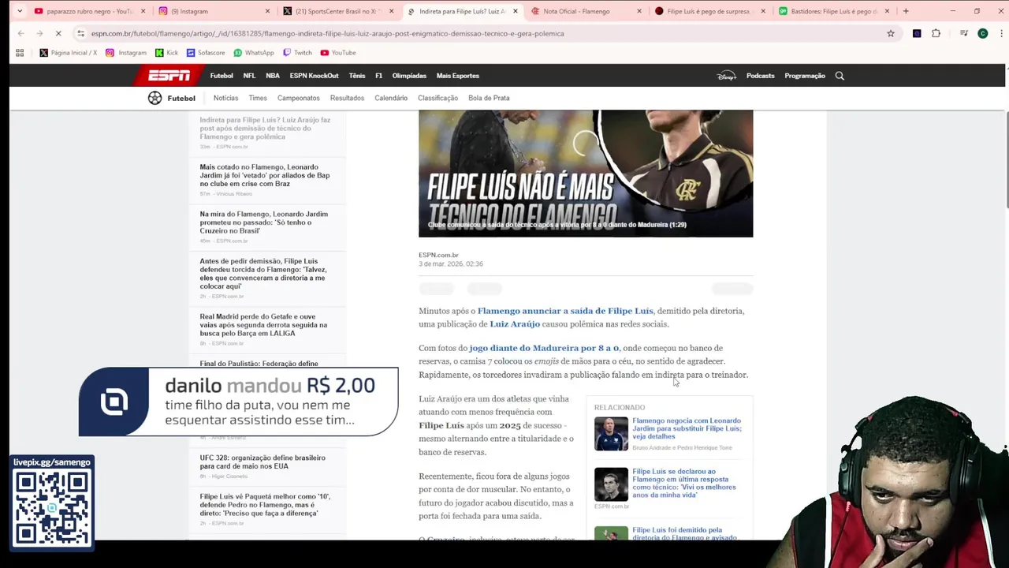Screen dimensions: 1009x568
Task: Open the Classificação sub-navigation tab
Action: point(437,98)
